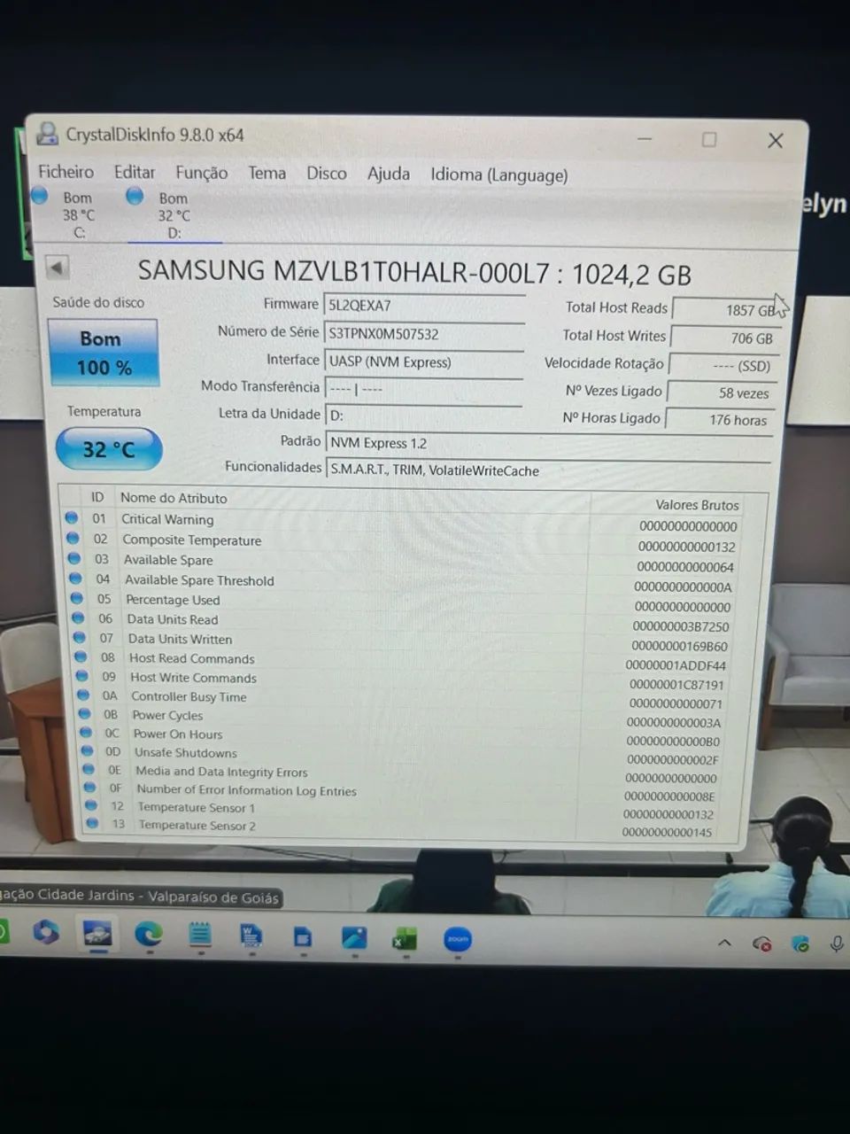Click the CrystalDiskInfo title bar icon
This screenshot has height=1134, width=850.
click(x=47, y=134)
